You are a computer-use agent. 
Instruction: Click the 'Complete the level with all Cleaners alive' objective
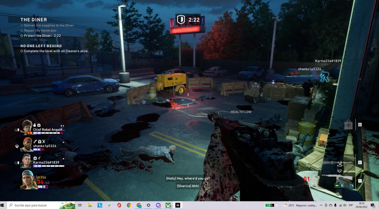click(x=54, y=51)
